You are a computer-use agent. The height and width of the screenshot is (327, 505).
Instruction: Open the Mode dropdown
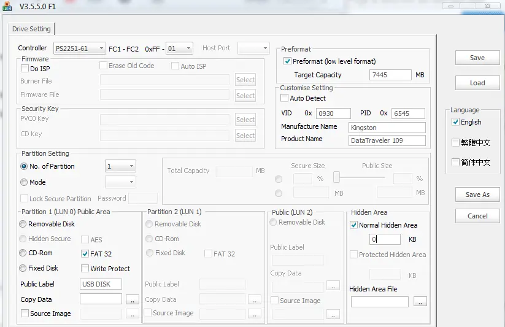(120, 182)
